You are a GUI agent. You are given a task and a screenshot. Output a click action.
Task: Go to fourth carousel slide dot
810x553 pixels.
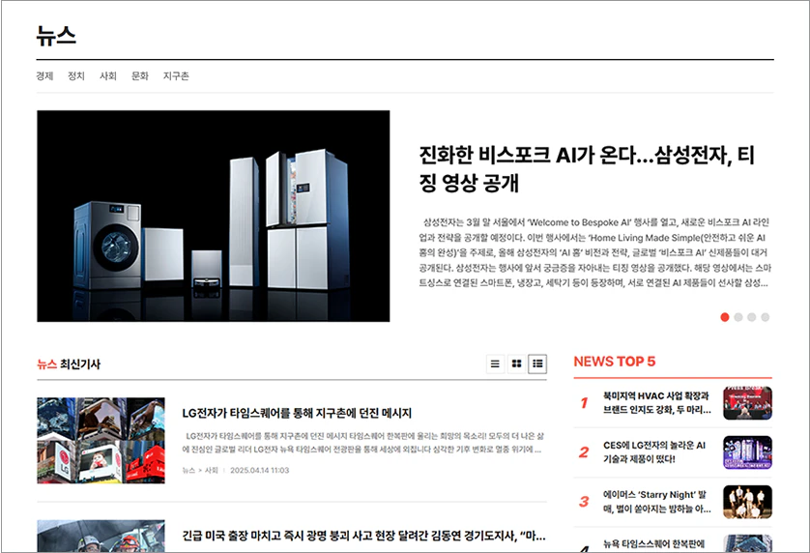pyautogui.click(x=766, y=317)
